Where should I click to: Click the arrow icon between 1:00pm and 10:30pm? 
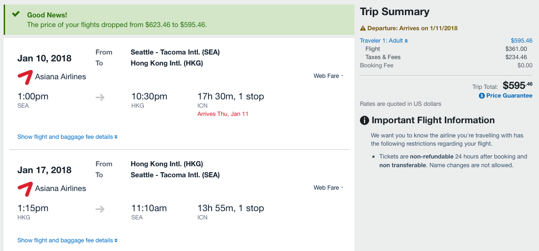pos(100,97)
